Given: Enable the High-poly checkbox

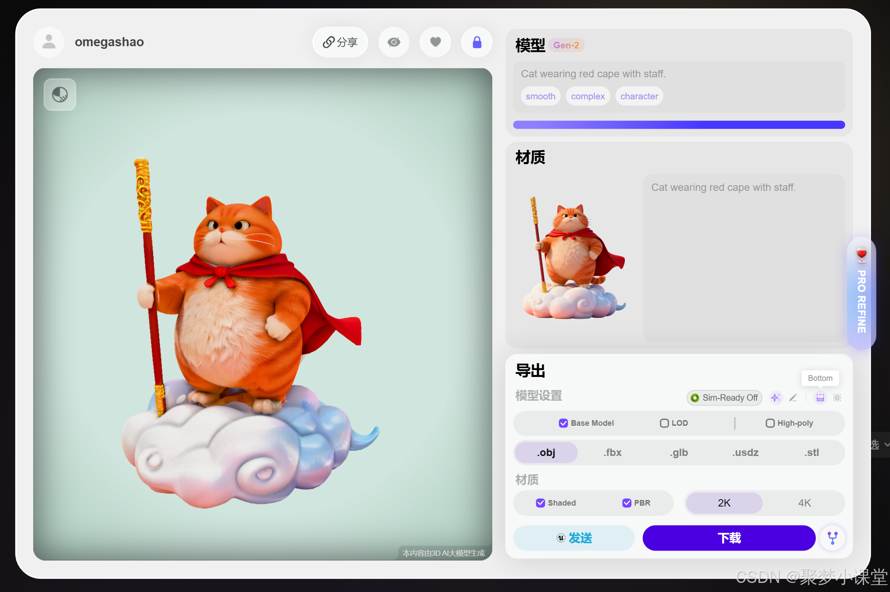Looking at the screenshot, I should click(x=770, y=423).
